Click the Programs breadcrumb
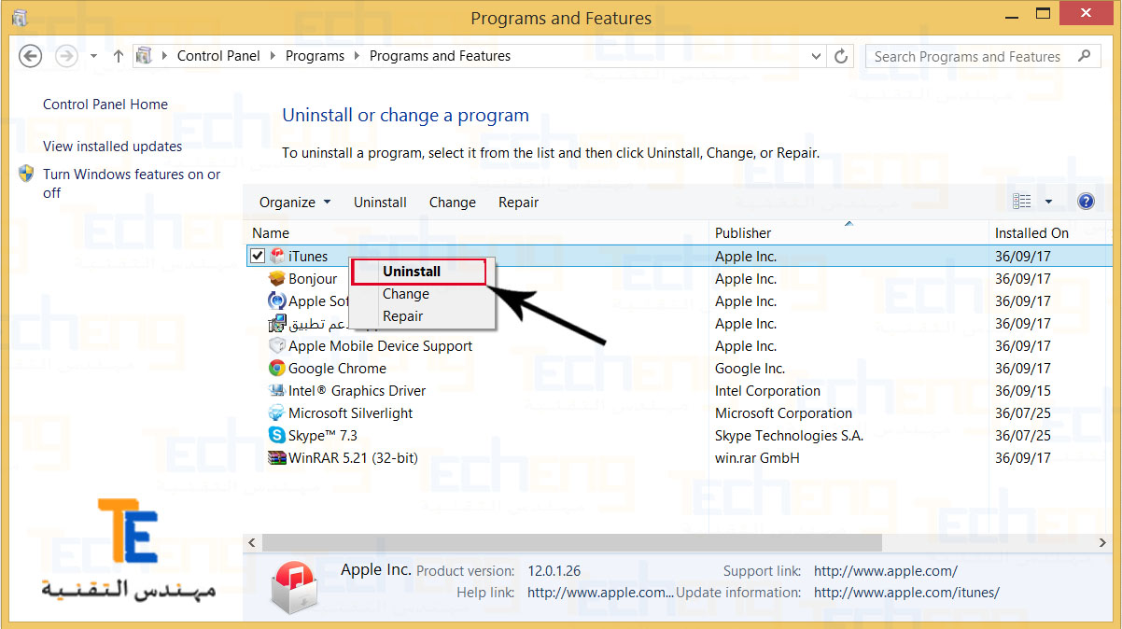1122x629 pixels. 316,56
